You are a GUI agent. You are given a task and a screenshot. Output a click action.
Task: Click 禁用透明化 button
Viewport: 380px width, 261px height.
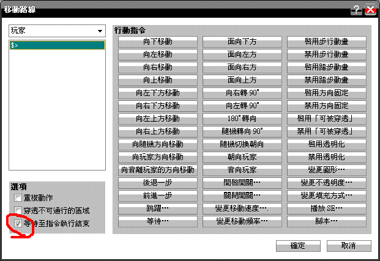click(326, 157)
